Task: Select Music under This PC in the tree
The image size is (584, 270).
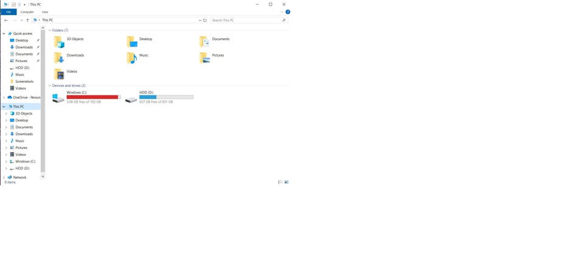Action: coord(19,140)
